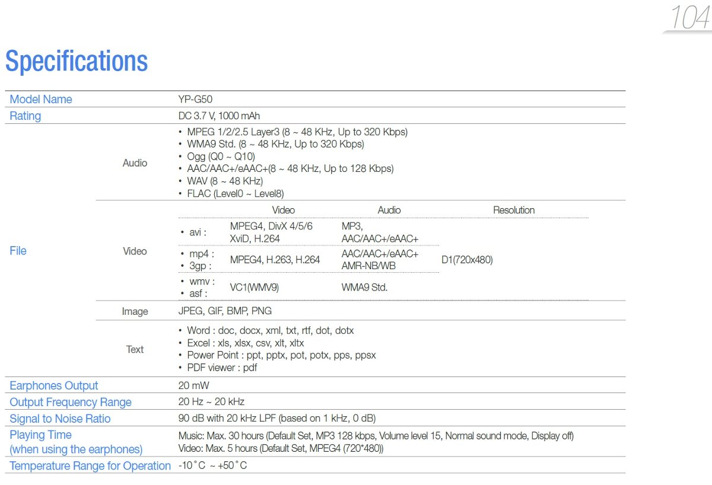This screenshot has width=712, height=485.
Task: Click the Earphones Output label
Action: tap(54, 386)
